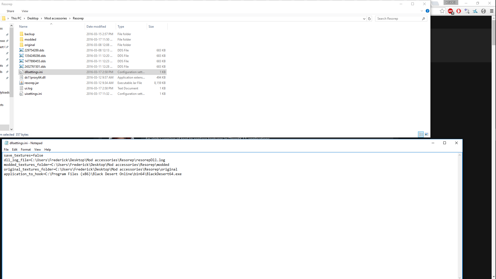Expand the breadcrumb arrow after Desktop
The width and height of the screenshot is (496, 279).
[x=41, y=18]
